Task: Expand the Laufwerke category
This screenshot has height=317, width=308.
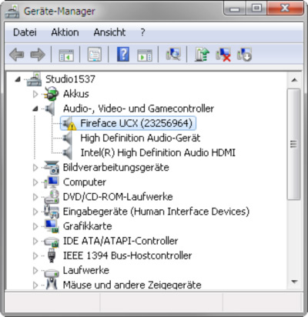Action: click(x=35, y=271)
